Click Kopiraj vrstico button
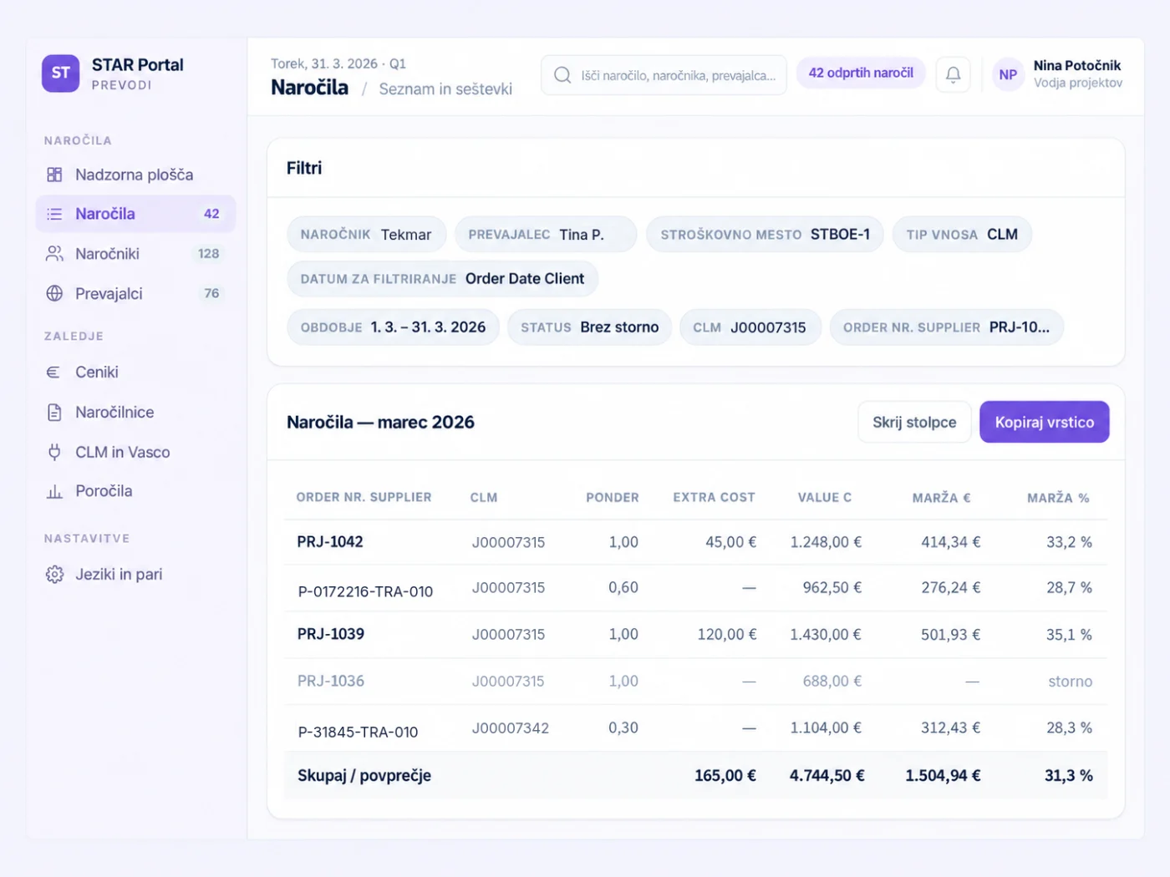This screenshot has width=1170, height=877. point(1044,422)
